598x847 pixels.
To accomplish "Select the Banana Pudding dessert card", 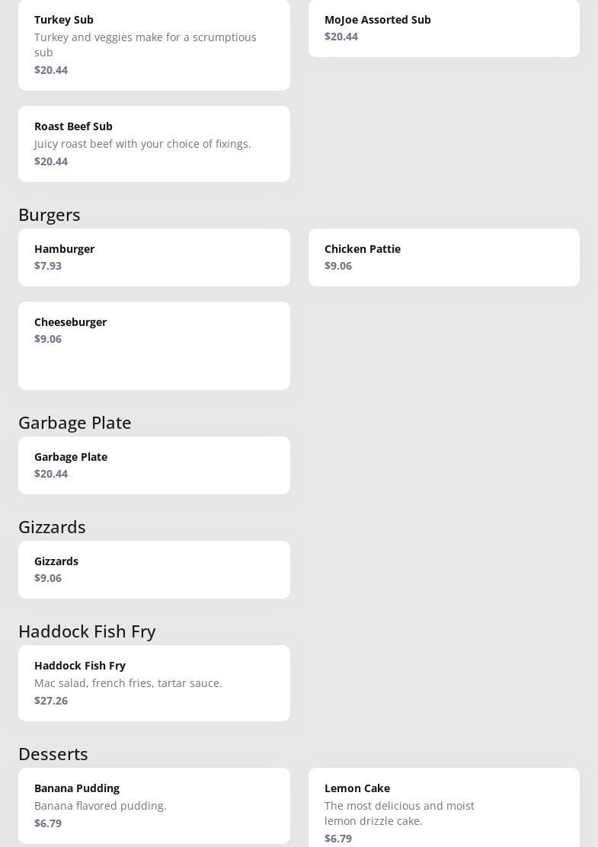I will (x=154, y=805).
